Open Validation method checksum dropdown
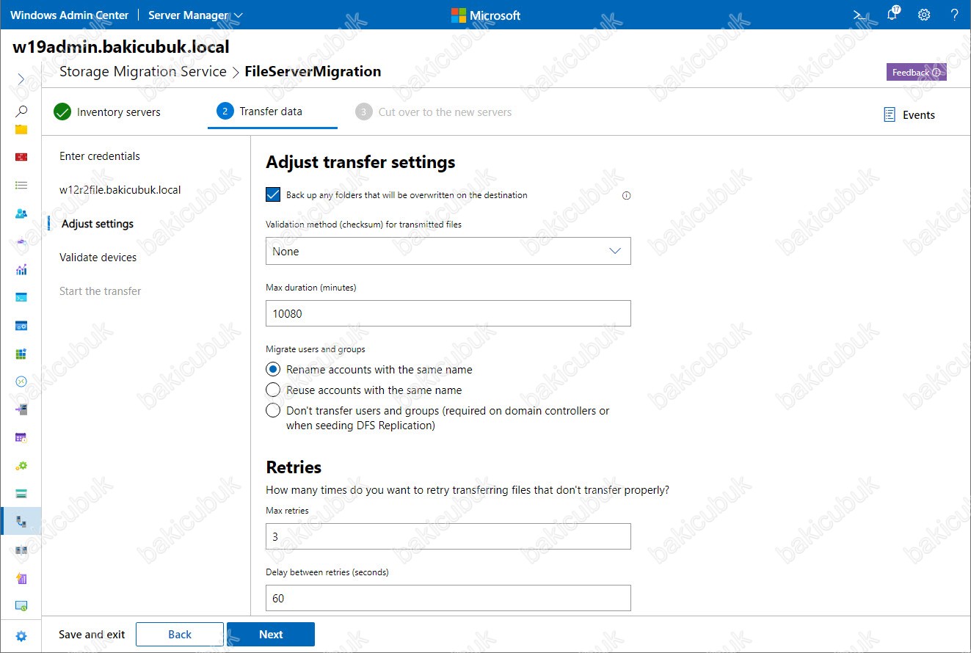This screenshot has height=653, width=971. 448,251
